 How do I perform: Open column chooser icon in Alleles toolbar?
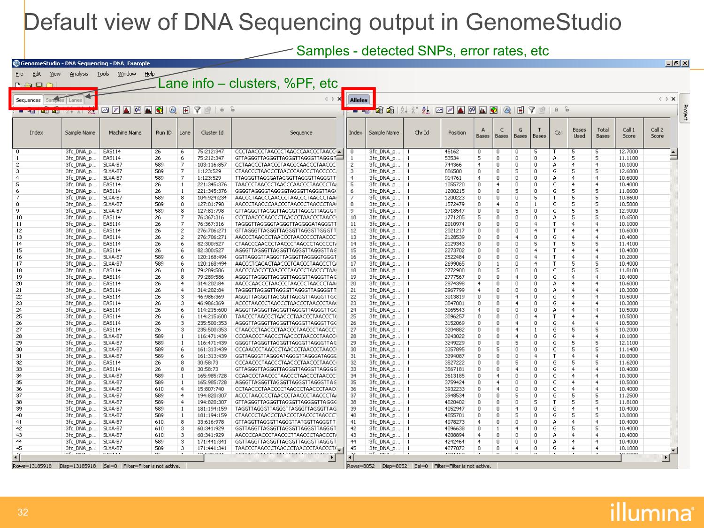click(521, 110)
